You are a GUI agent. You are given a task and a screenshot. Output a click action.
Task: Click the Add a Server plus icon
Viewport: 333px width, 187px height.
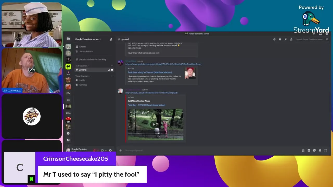(x=68, y=133)
